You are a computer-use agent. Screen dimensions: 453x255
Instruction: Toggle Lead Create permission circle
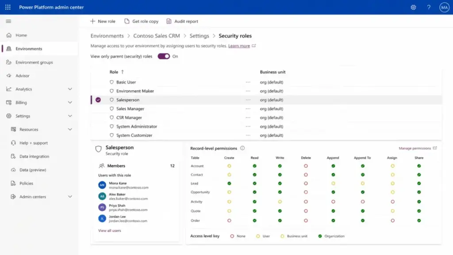click(x=229, y=183)
